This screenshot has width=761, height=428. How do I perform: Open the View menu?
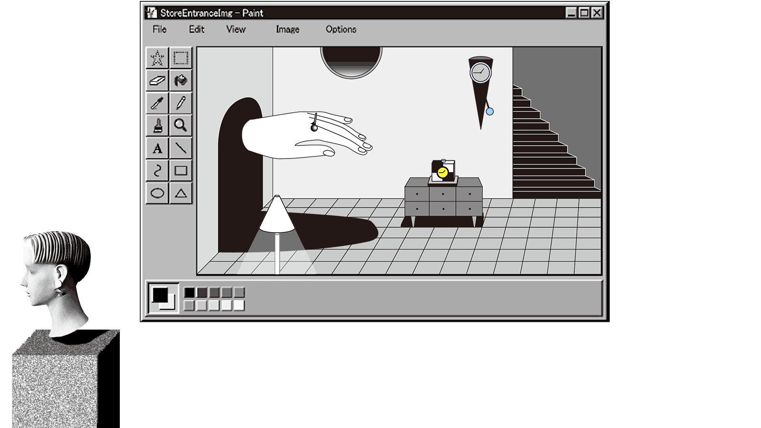coord(236,29)
